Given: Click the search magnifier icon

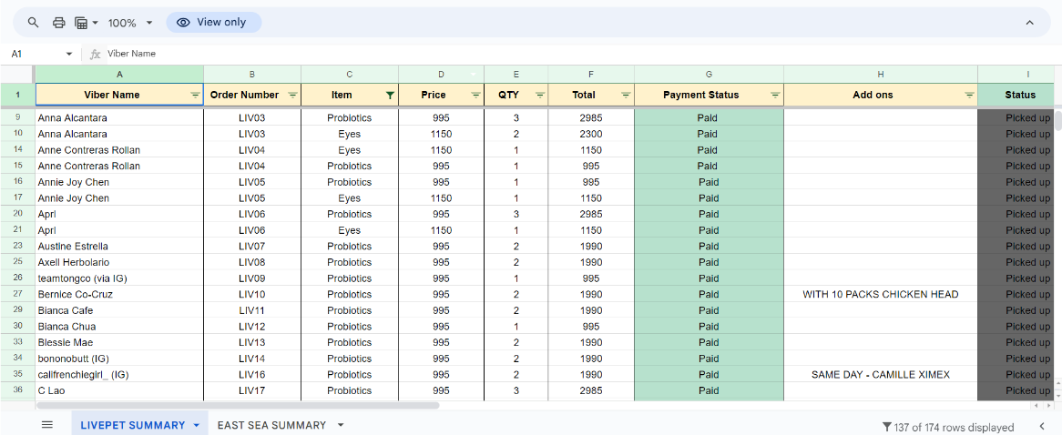Looking at the screenshot, I should pos(34,23).
